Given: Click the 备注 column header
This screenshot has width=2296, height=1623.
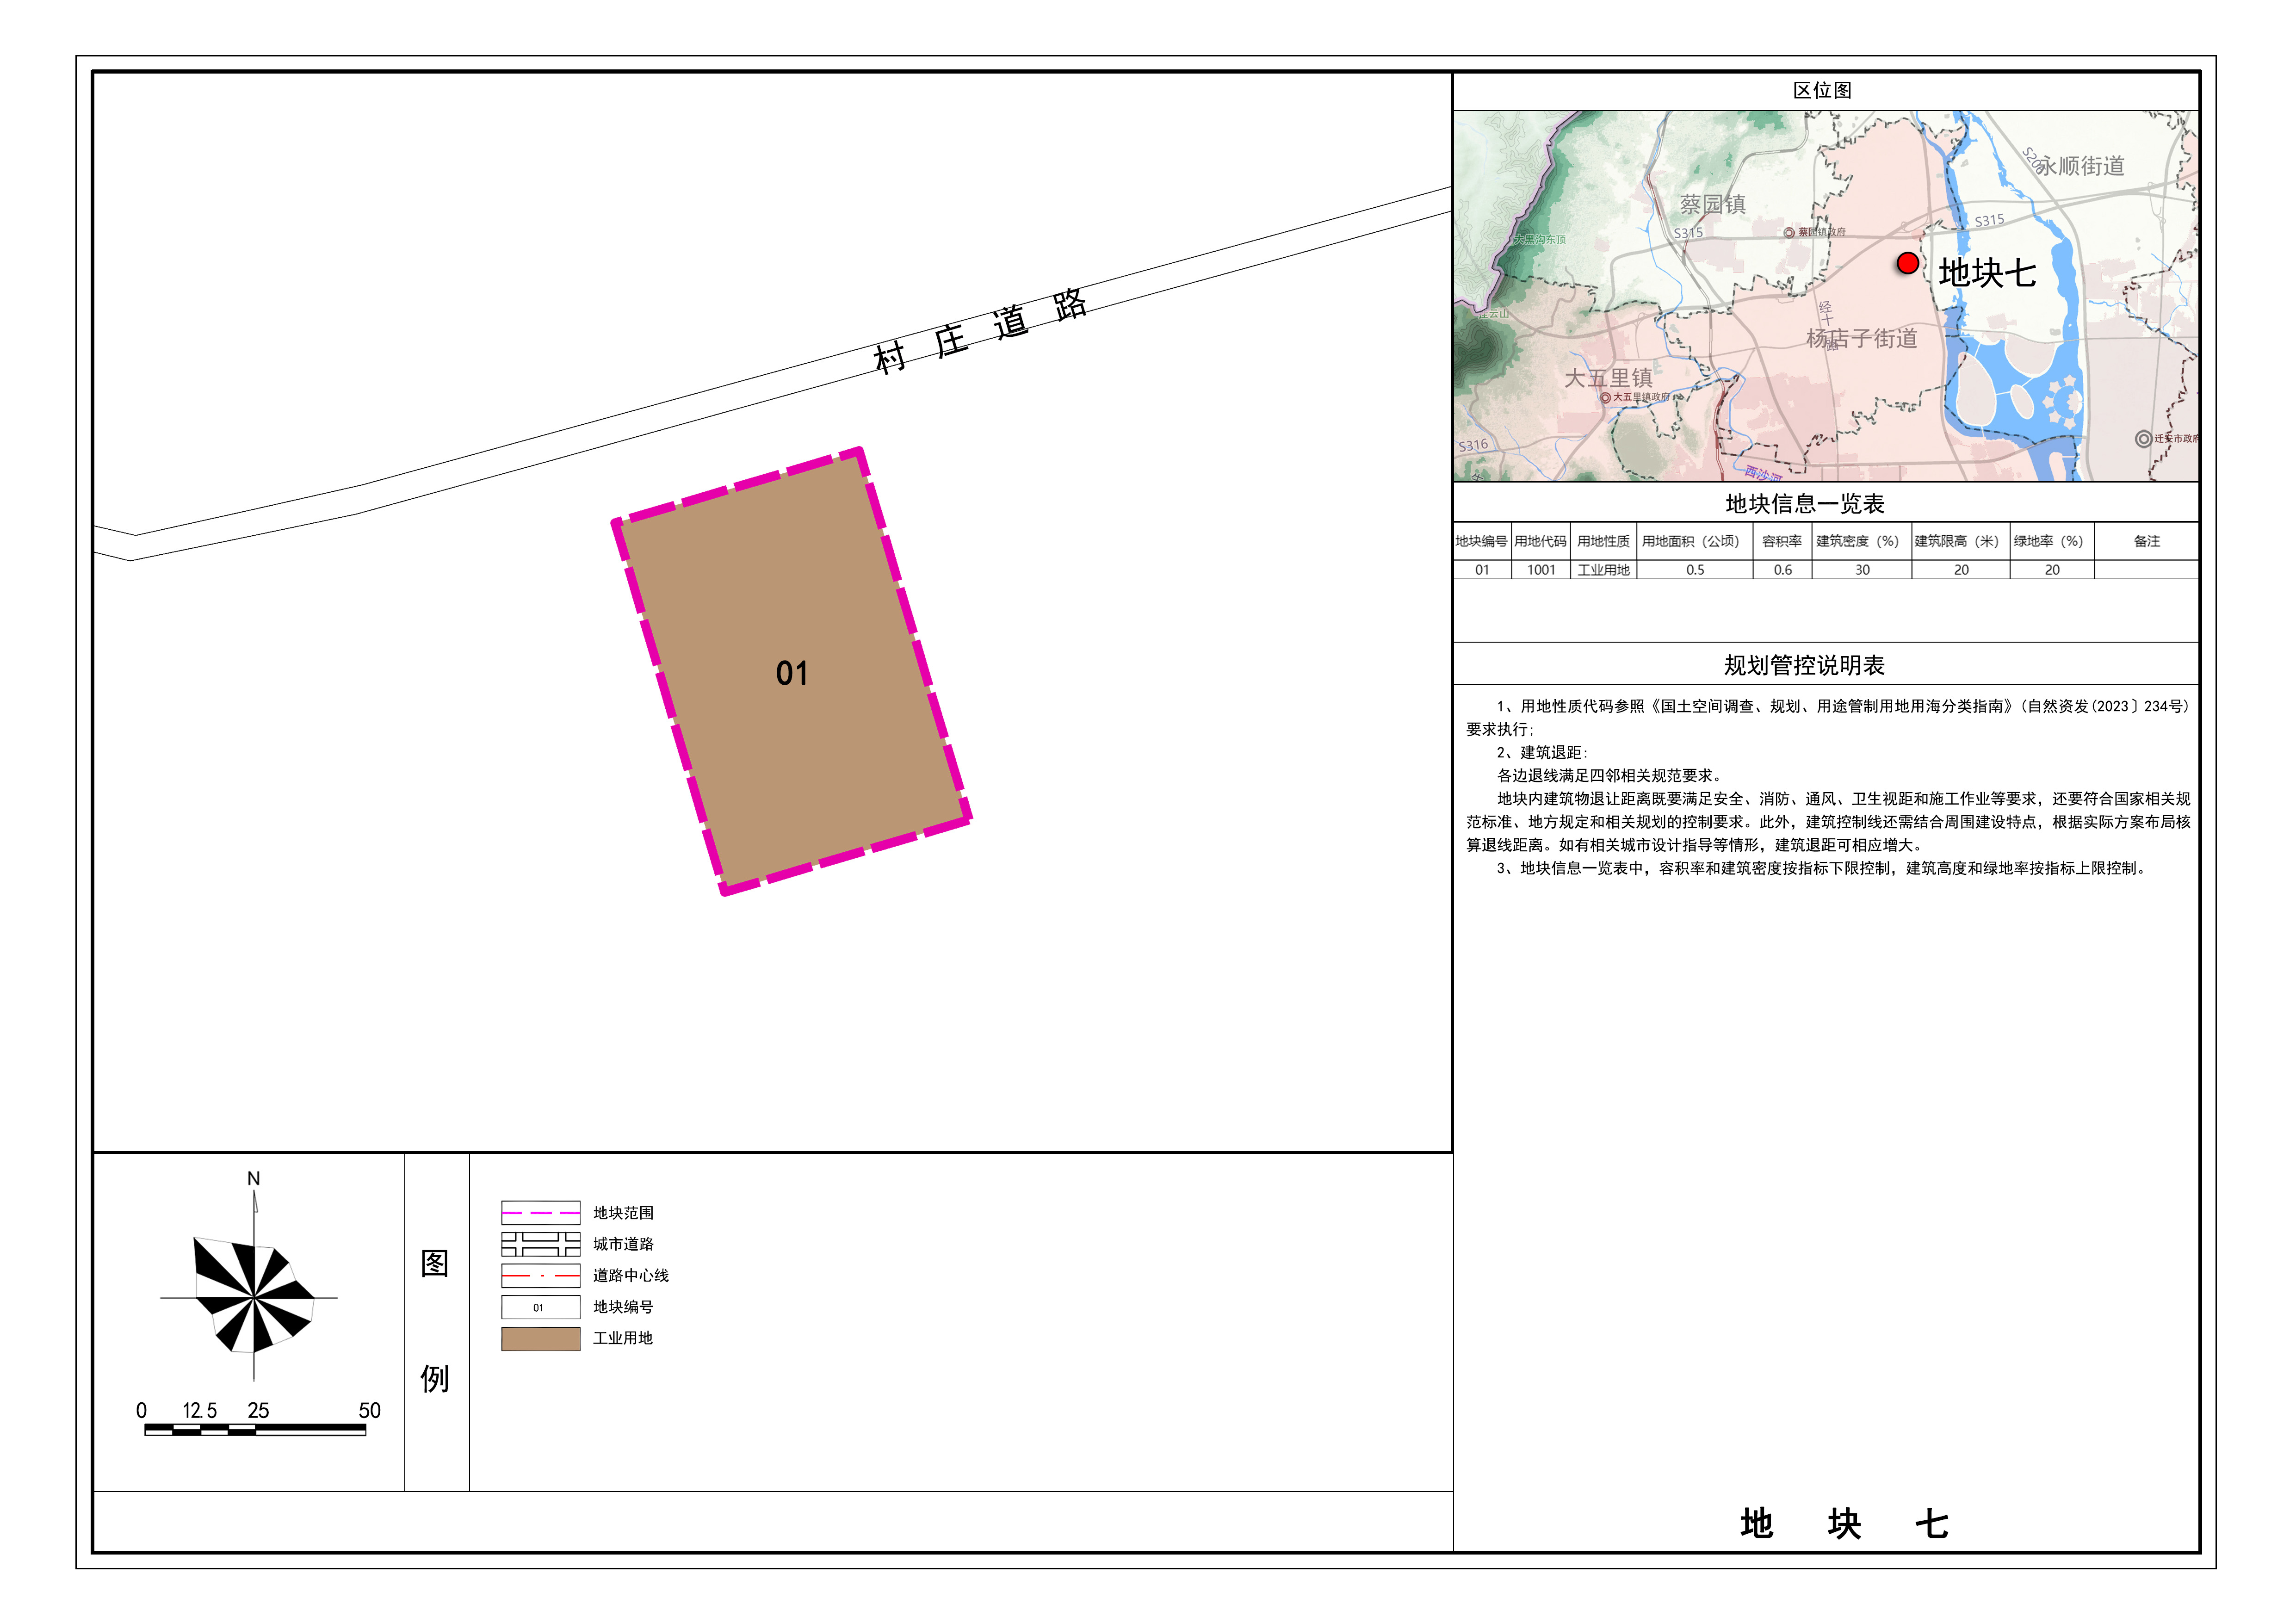Looking at the screenshot, I should [x=2146, y=541].
